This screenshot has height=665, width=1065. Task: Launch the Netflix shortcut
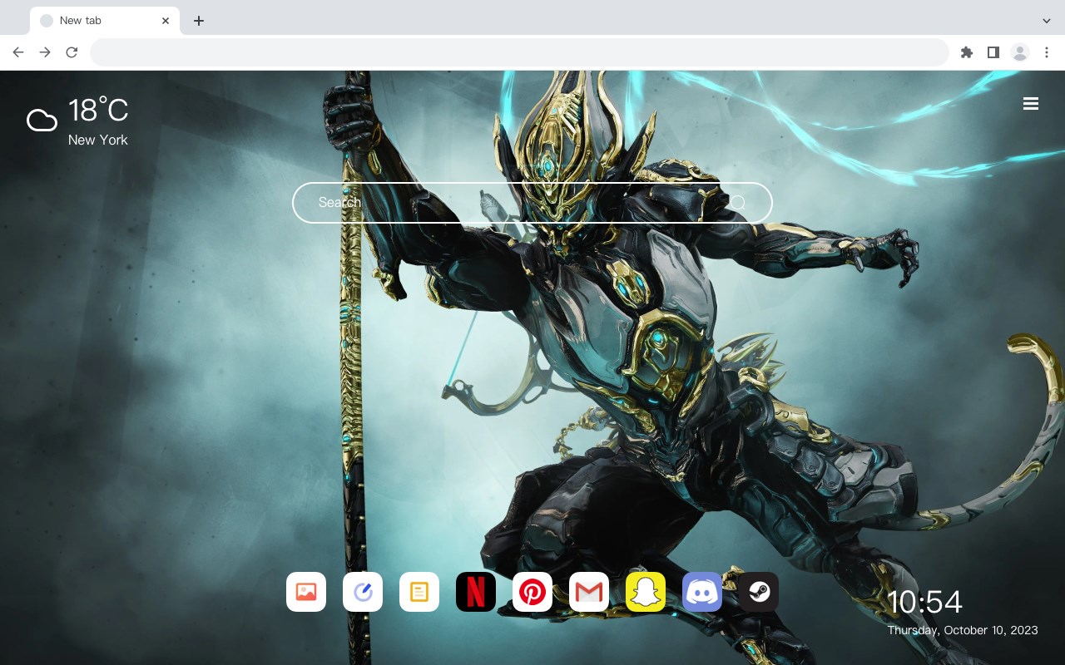pyautogui.click(x=476, y=592)
